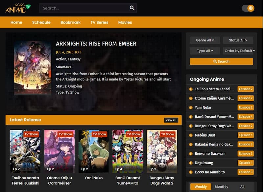
Task: Click bullet icon beside Rakudai Kenja no Gak
Action: click(191, 144)
